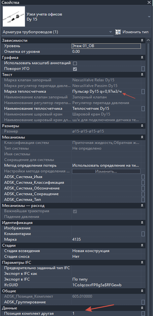Click the Изменить... button
Viewport: 153px width, 316px height.
click(x=106, y=171)
